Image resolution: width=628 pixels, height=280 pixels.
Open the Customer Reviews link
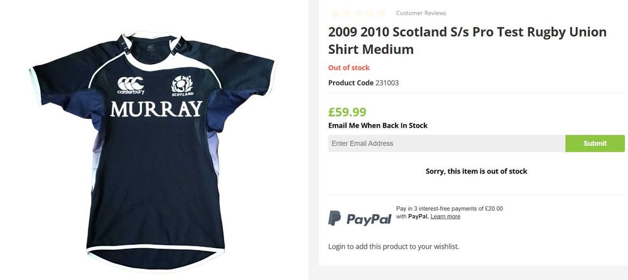click(x=421, y=13)
